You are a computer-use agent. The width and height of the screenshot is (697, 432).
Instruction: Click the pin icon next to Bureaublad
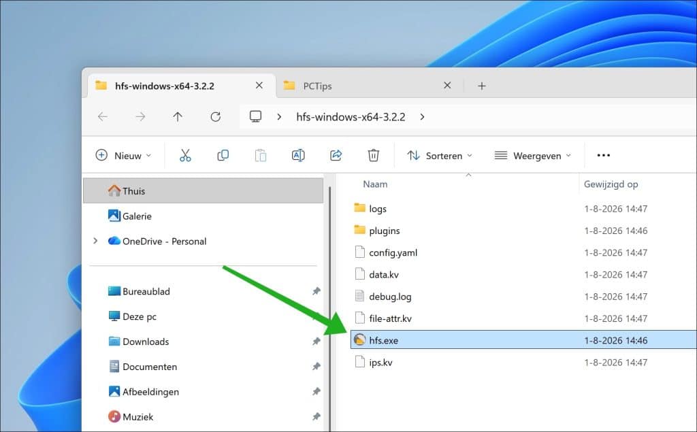click(316, 291)
